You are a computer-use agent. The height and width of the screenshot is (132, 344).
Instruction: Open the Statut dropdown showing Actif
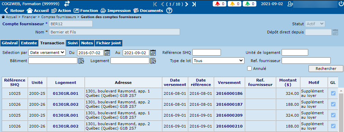[315, 24]
